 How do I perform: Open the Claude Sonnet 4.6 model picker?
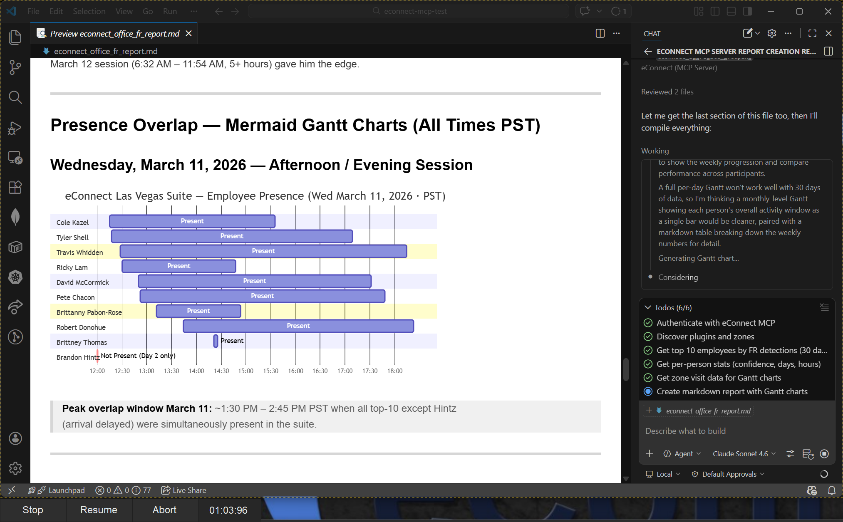tap(744, 454)
